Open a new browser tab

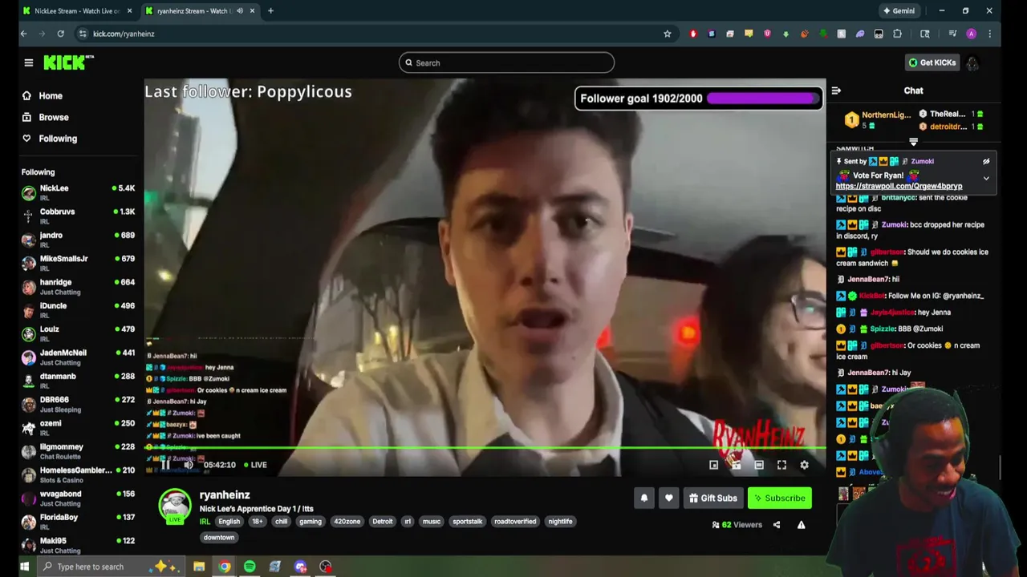(270, 11)
